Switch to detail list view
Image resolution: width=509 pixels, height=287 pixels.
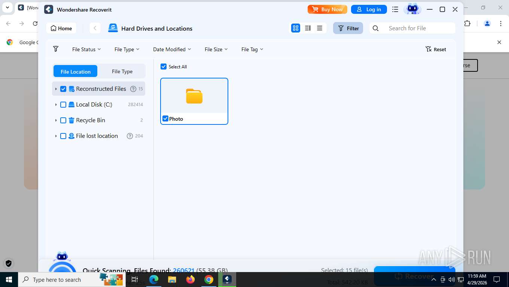[x=308, y=28]
